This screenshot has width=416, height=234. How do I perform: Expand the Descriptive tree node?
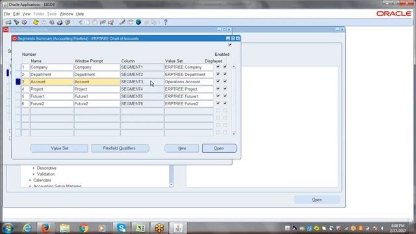[33, 168]
